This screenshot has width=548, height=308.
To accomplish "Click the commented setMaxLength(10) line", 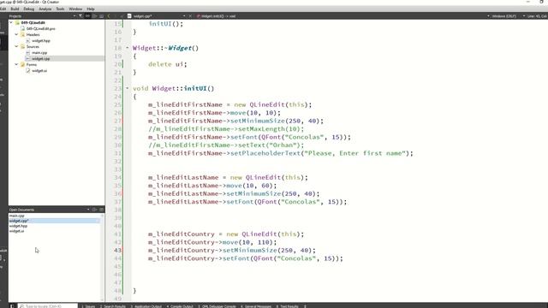I will 226,129.
